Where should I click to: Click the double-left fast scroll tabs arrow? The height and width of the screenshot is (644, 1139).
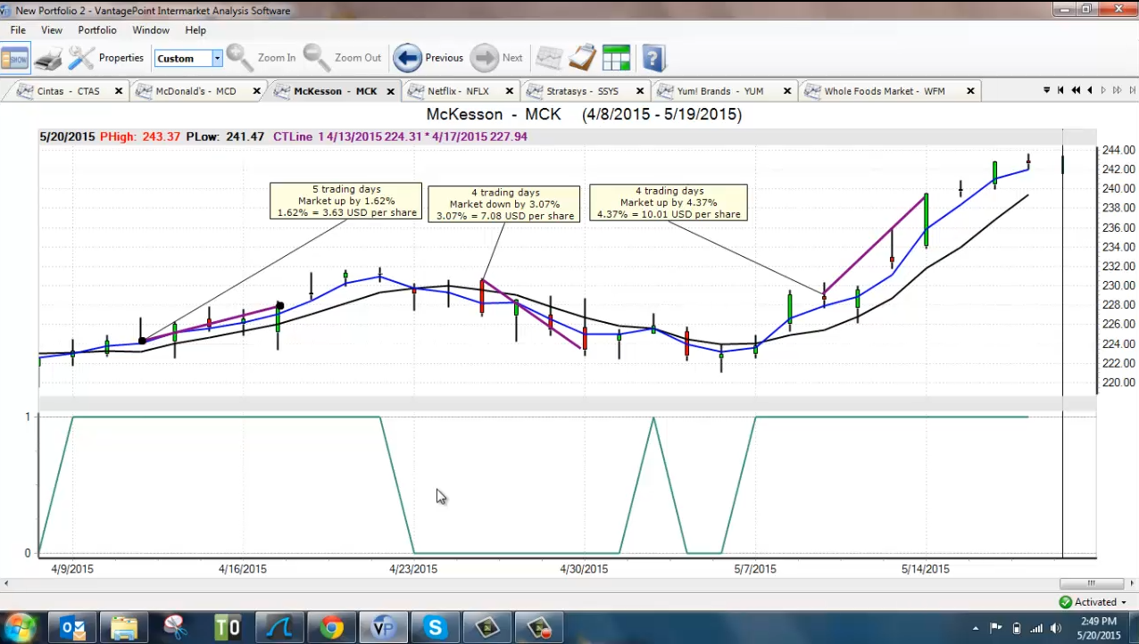[x=1076, y=90]
